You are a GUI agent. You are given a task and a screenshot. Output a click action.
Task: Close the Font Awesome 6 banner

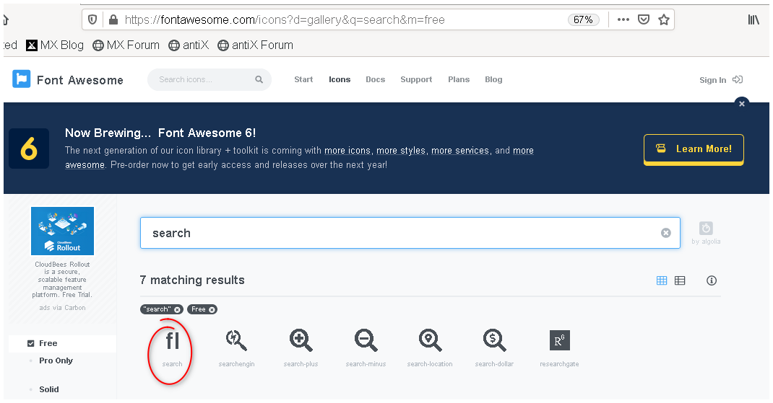pyautogui.click(x=741, y=104)
